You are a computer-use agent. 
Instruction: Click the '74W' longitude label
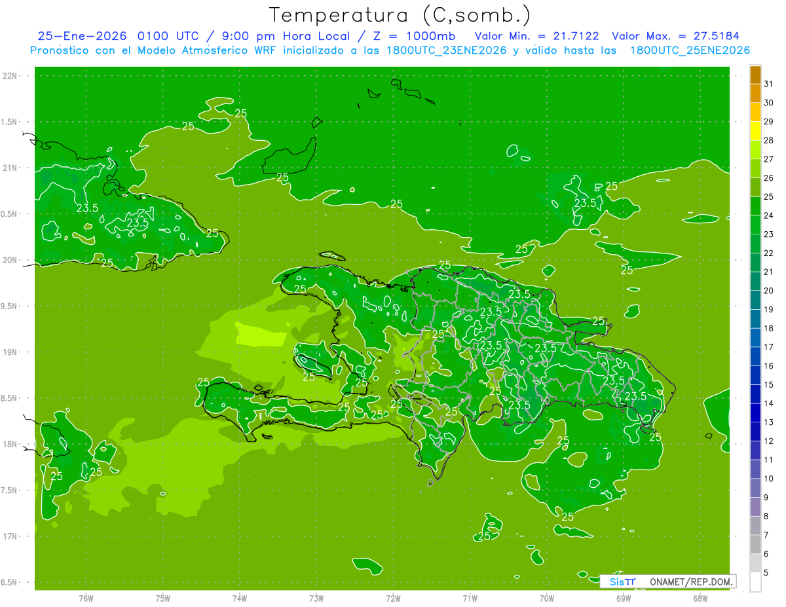[239, 598]
